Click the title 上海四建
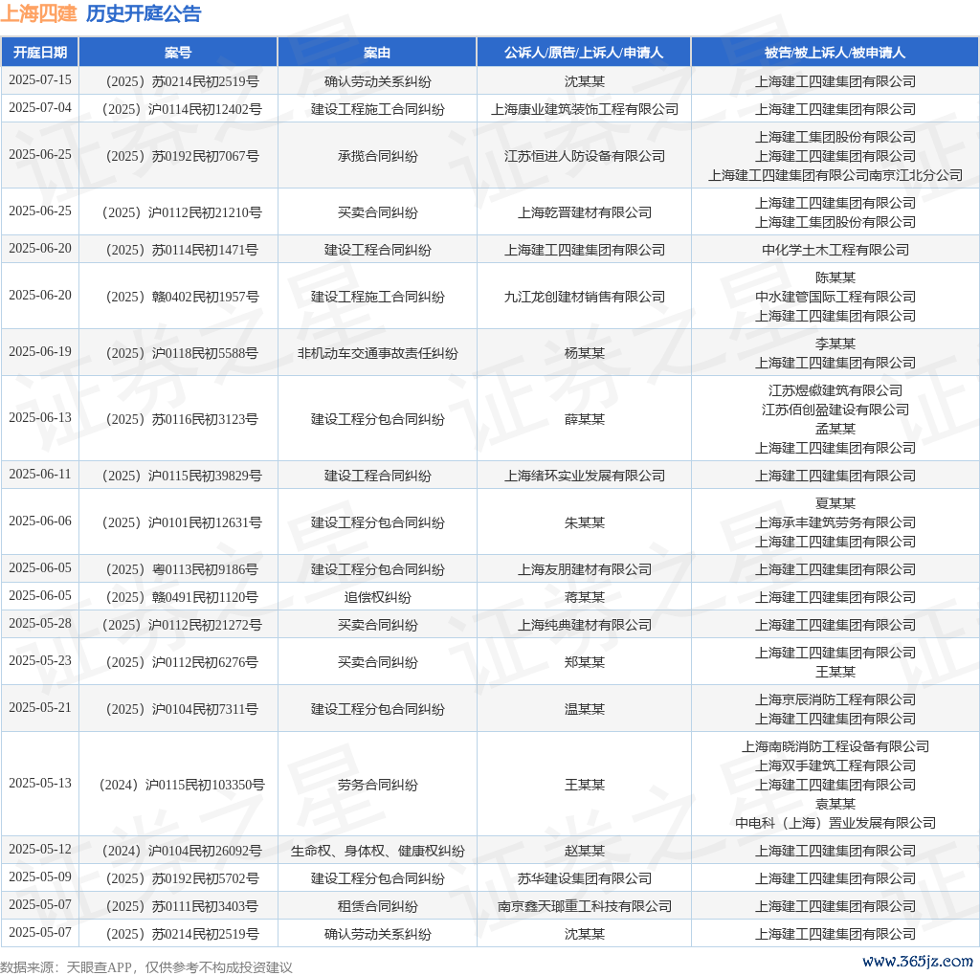Viewport: 980px width, 976px height. [x=38, y=13]
